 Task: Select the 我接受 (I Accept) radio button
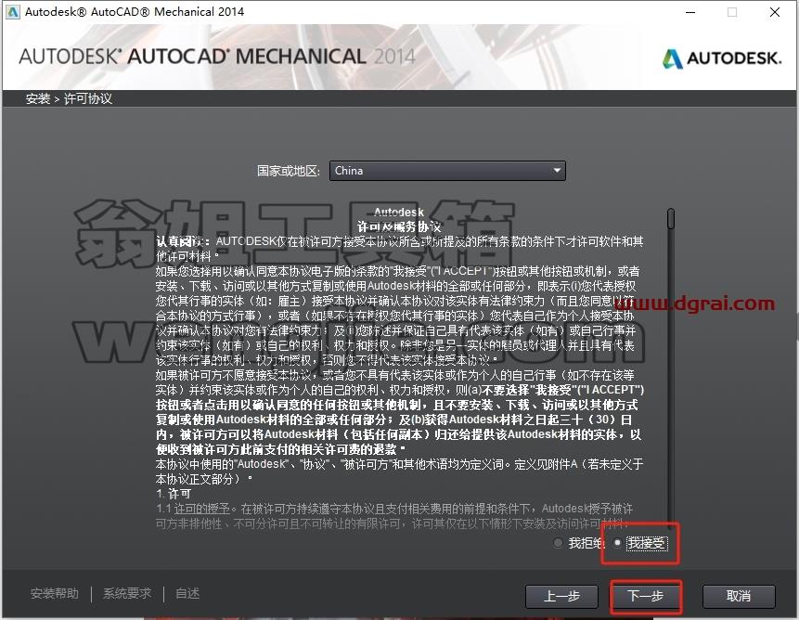click(618, 543)
